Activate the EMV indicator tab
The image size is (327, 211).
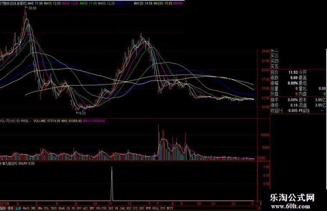tap(92, 208)
